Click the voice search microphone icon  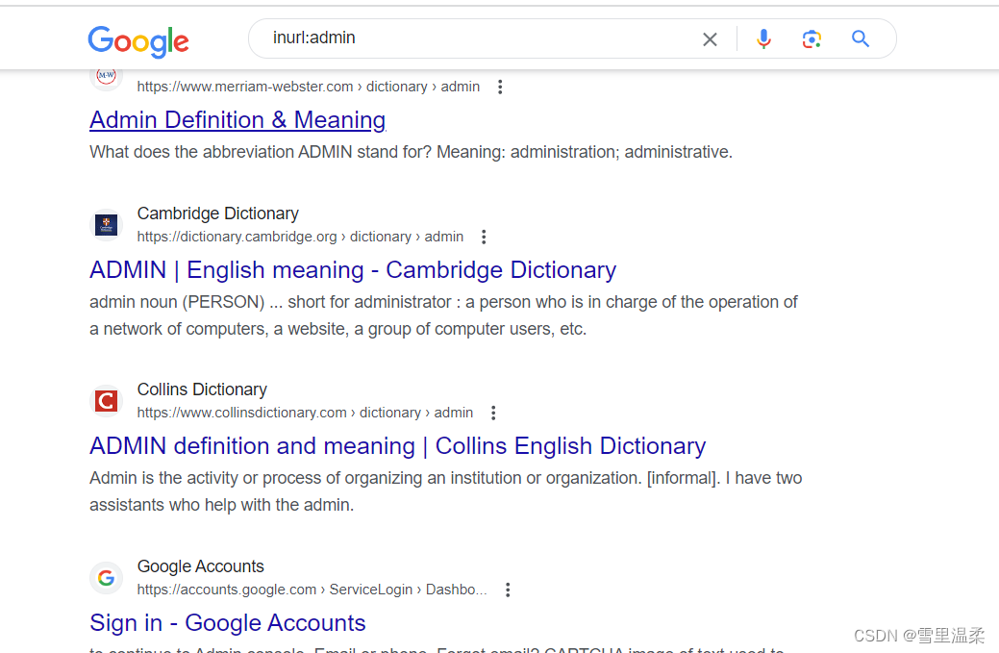(x=763, y=38)
